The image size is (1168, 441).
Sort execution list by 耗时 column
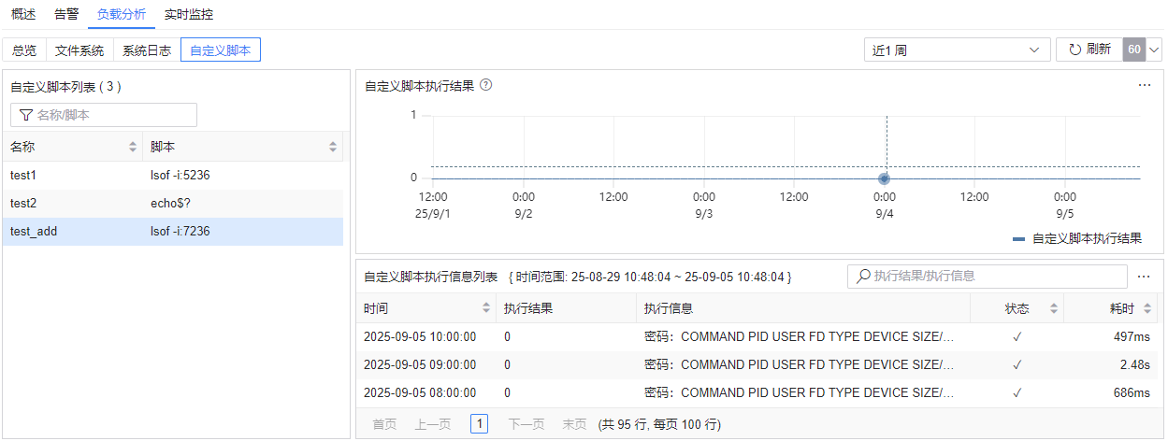click(x=1146, y=308)
